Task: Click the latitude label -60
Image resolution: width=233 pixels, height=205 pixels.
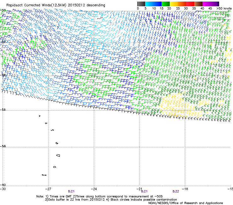Action: (x=3, y=185)
